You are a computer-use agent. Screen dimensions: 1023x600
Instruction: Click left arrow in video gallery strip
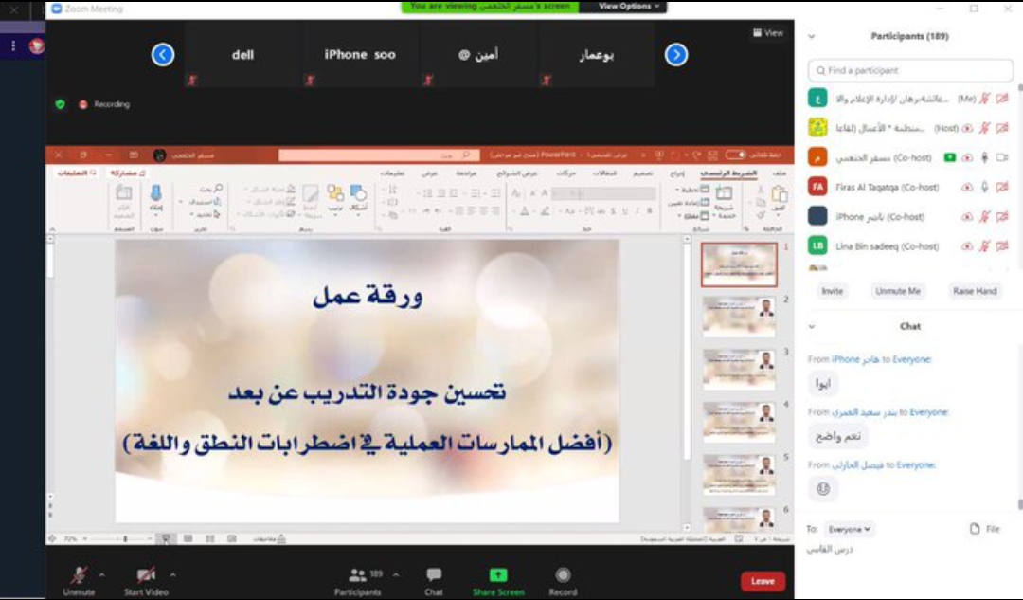pos(163,55)
